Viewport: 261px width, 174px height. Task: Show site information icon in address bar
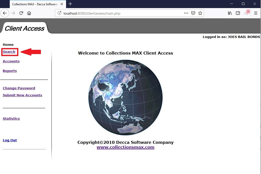point(59,13)
